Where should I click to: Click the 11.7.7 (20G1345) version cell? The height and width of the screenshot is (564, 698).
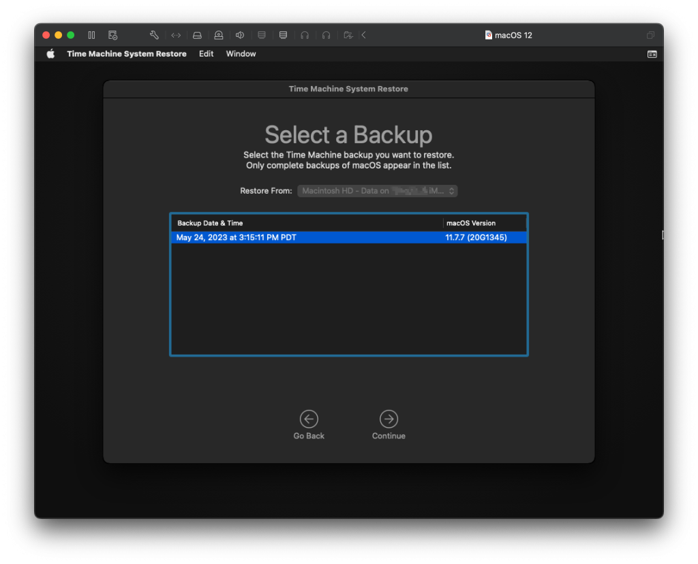476,237
